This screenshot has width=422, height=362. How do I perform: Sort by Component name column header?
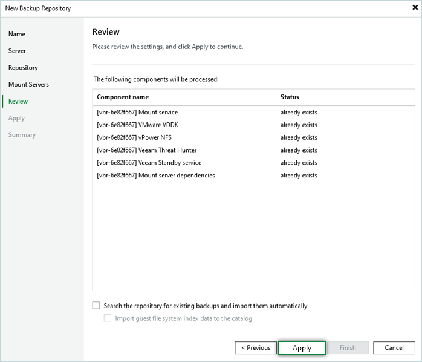[x=123, y=97]
